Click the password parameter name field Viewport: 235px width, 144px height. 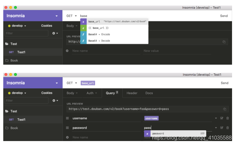(x=106, y=128)
